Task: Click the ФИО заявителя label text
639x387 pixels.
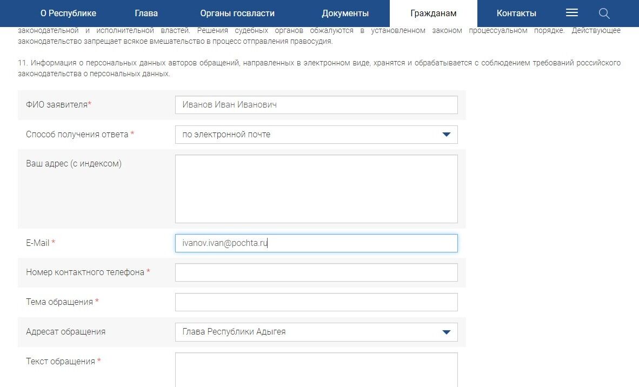Action: (57, 105)
